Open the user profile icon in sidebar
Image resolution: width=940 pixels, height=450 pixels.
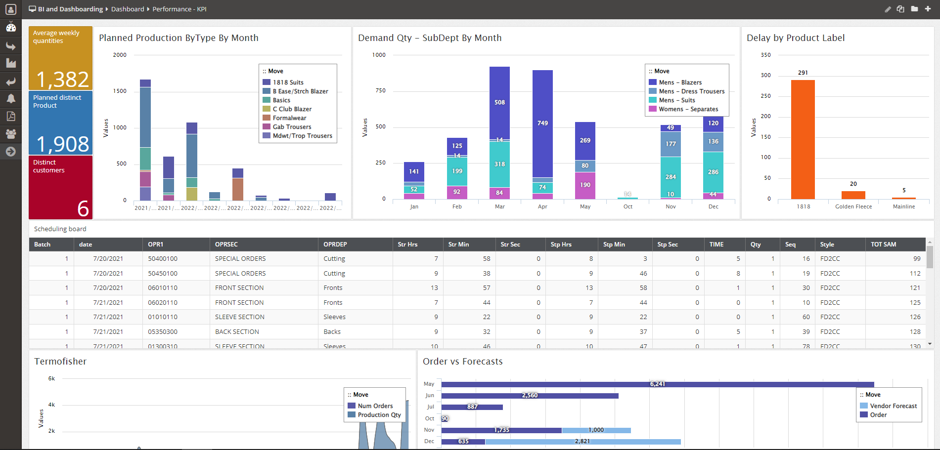coord(10,9)
